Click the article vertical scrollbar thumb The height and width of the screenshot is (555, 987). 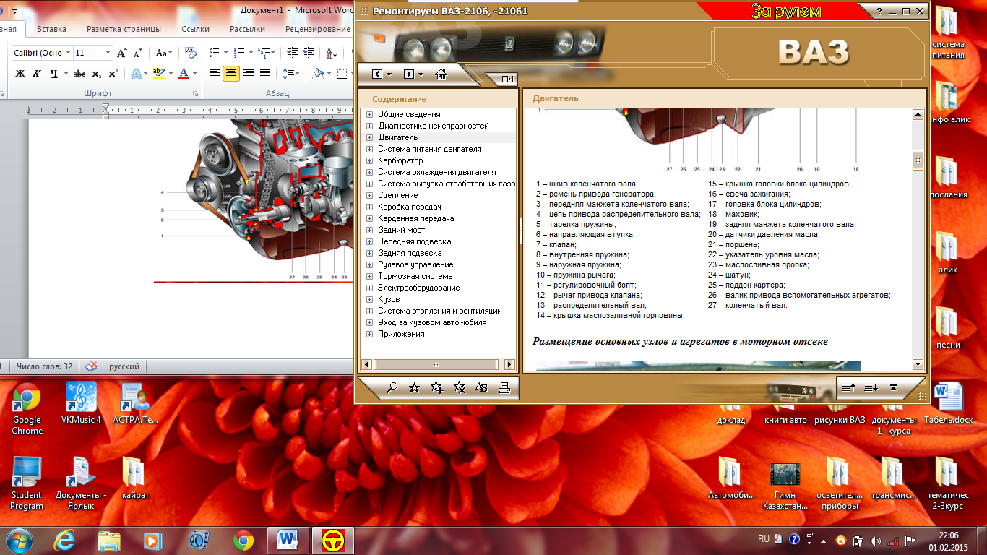point(918,160)
